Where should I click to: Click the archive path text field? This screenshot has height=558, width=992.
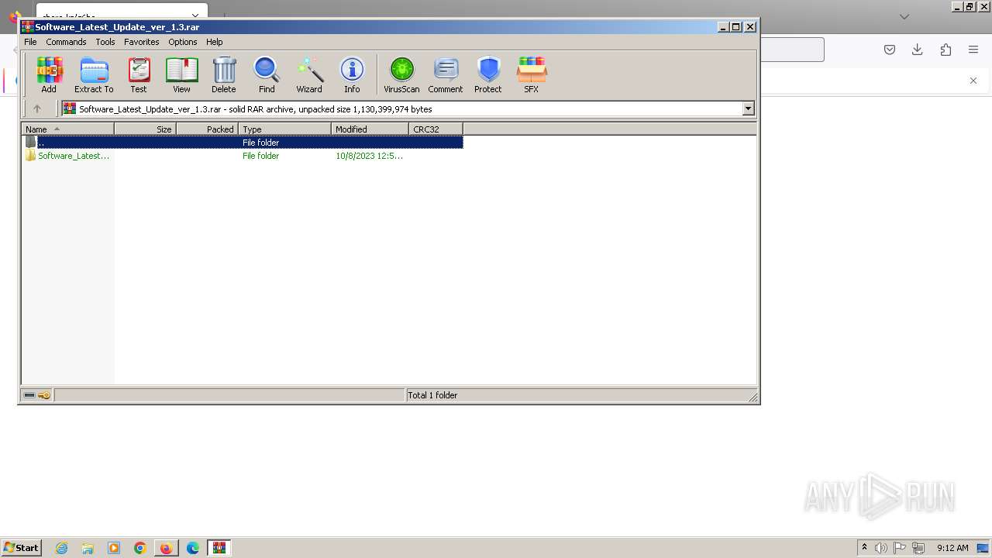tap(402, 109)
